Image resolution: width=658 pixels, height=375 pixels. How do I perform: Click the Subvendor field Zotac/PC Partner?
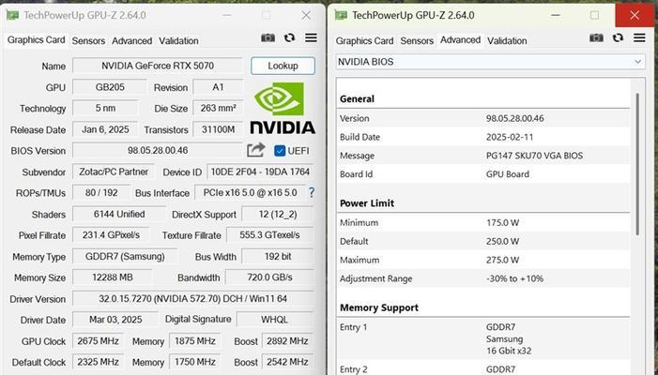pos(114,172)
